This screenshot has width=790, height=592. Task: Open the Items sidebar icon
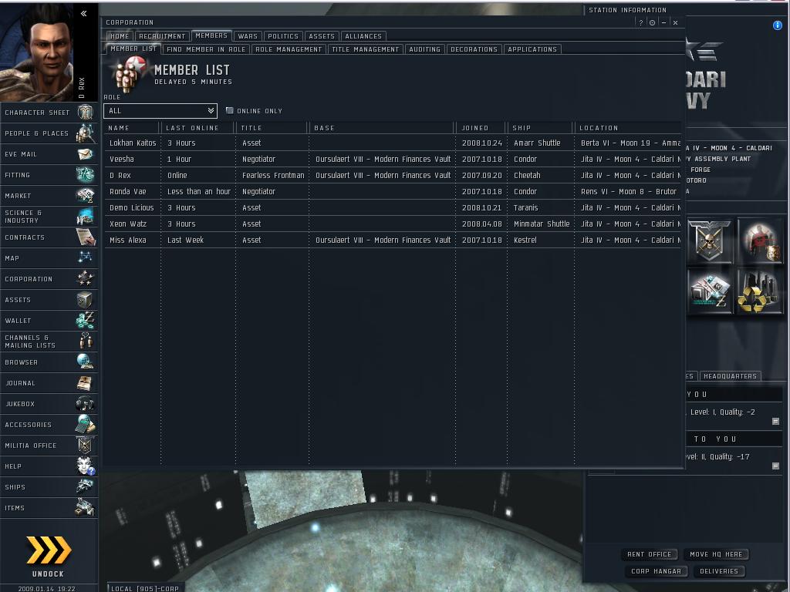85,507
